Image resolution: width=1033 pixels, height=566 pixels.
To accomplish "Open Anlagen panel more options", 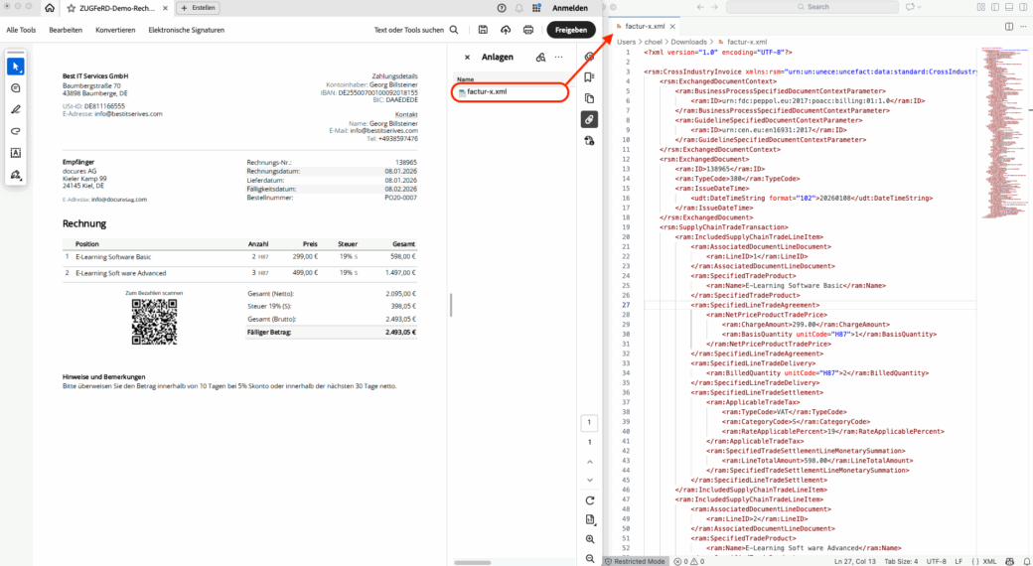I will coord(558,58).
